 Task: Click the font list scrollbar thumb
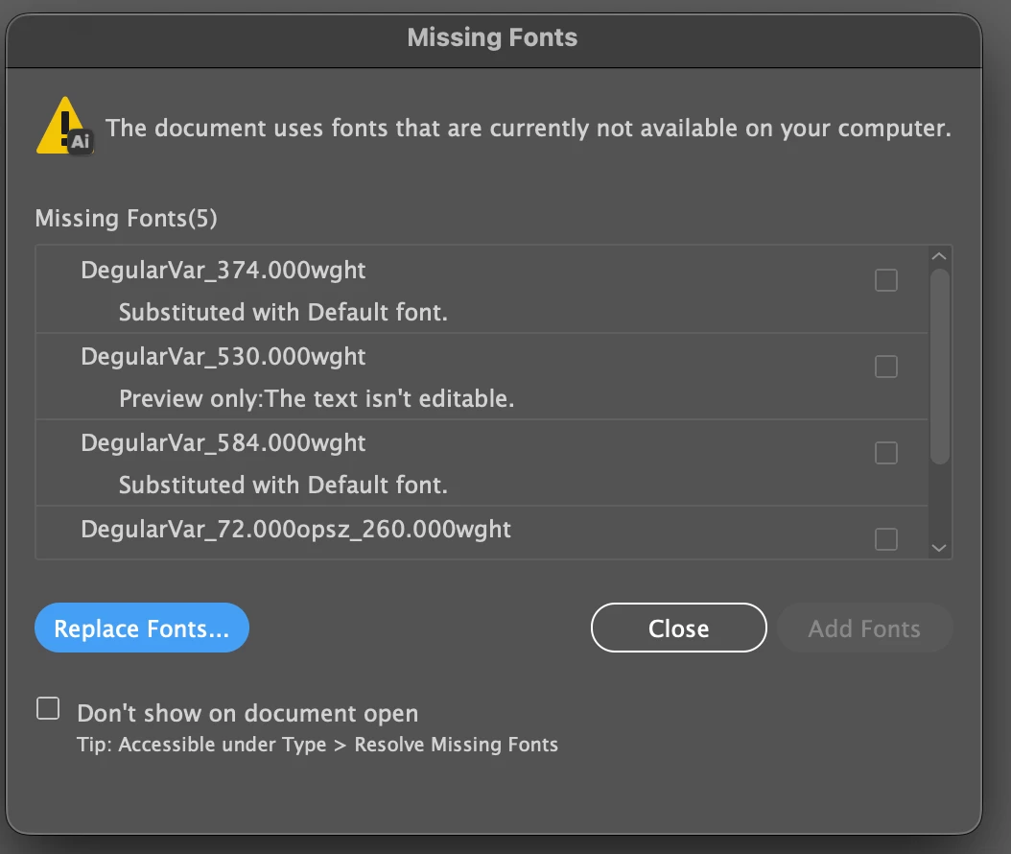939,365
